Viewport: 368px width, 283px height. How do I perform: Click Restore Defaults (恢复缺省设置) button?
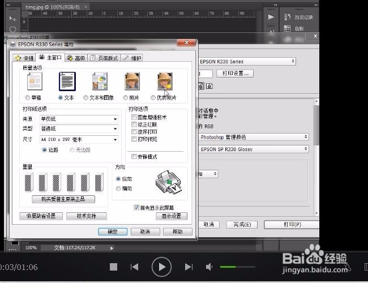pyautogui.click(x=41, y=216)
